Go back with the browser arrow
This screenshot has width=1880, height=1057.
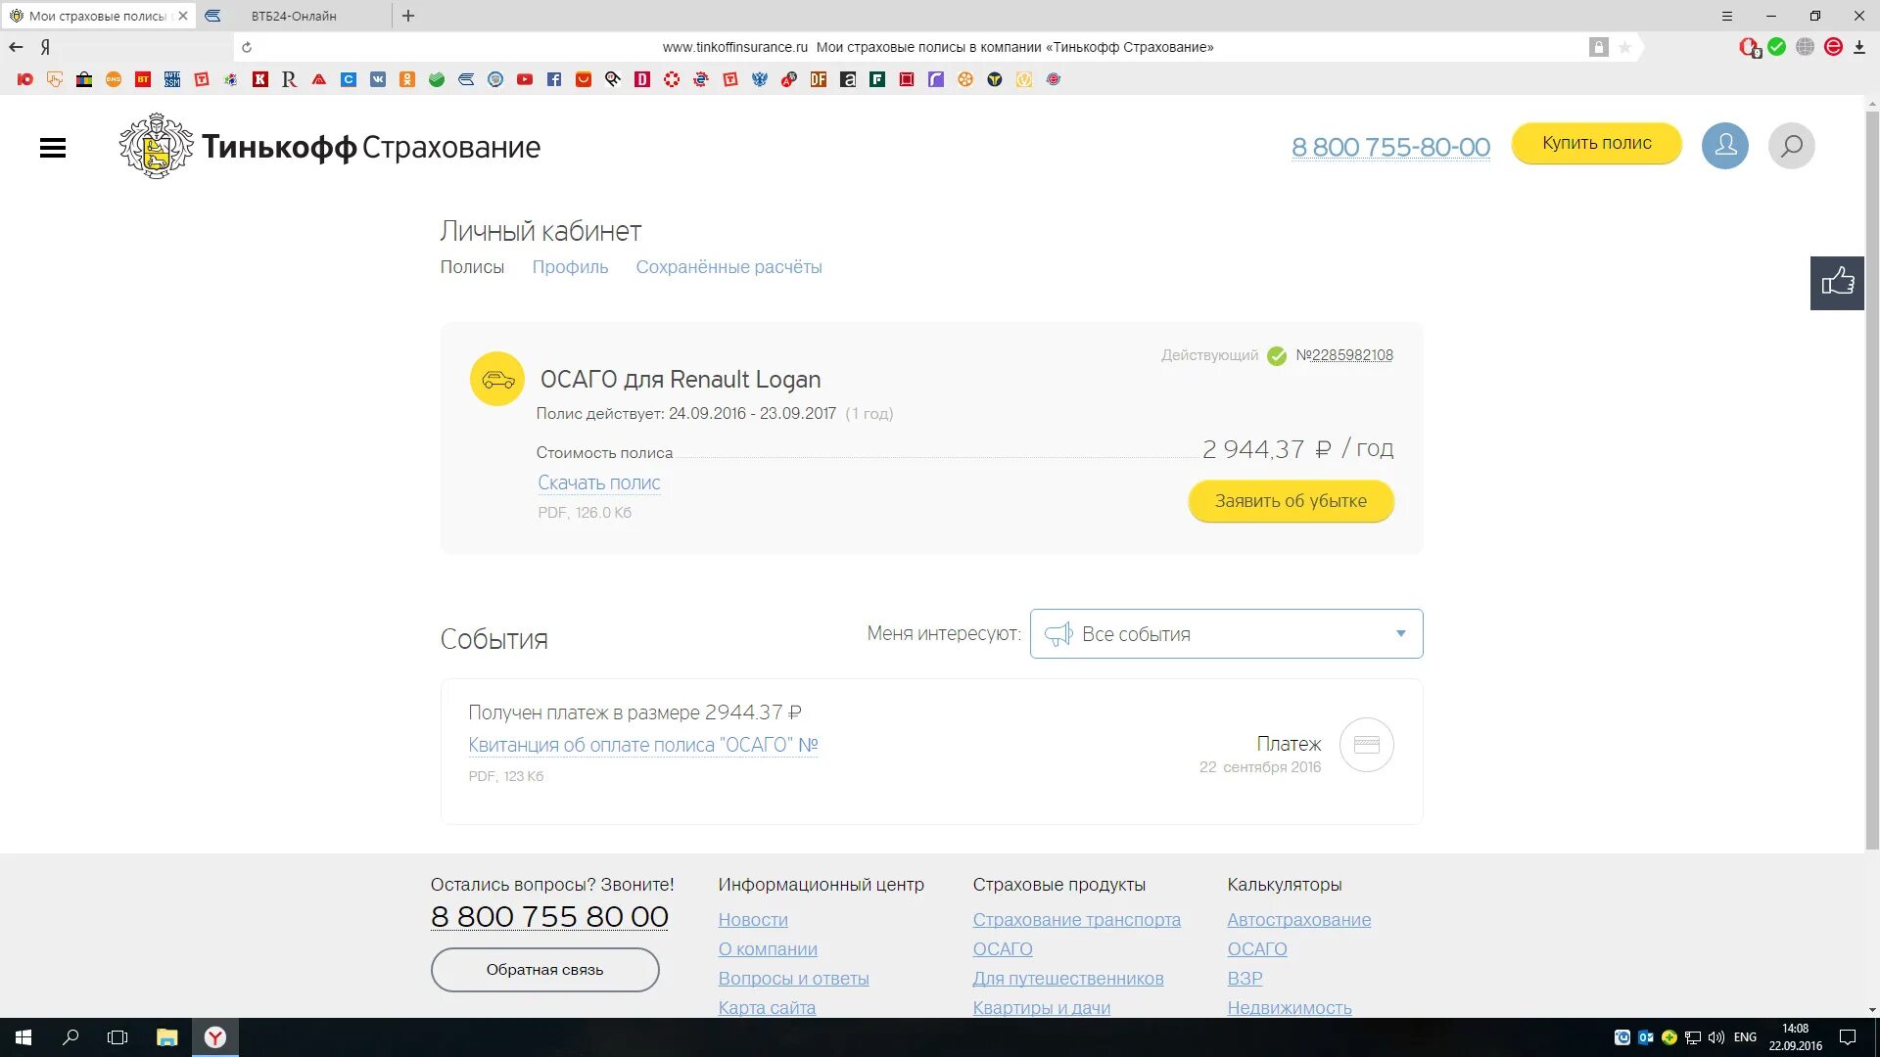click(x=16, y=47)
